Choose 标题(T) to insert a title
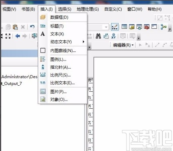The height and width of the screenshot is (151, 173). pyautogui.click(x=63, y=26)
